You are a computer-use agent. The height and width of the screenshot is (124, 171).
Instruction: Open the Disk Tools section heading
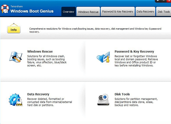(x=122, y=94)
